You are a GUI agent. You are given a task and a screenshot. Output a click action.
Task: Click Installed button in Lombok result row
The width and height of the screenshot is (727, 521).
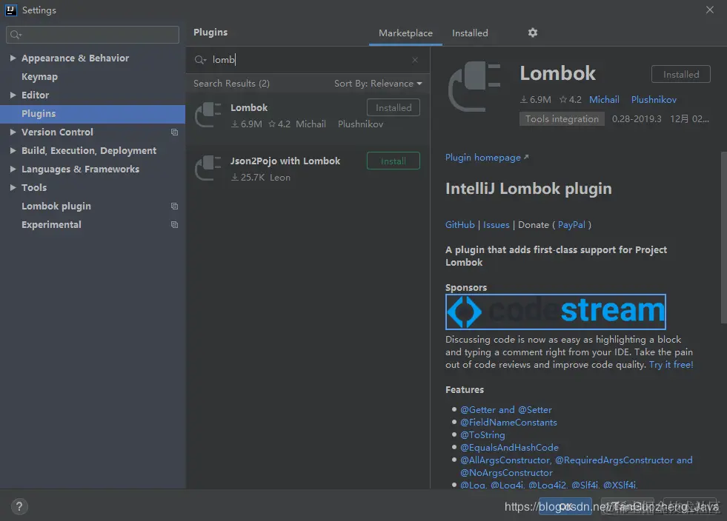[394, 107]
